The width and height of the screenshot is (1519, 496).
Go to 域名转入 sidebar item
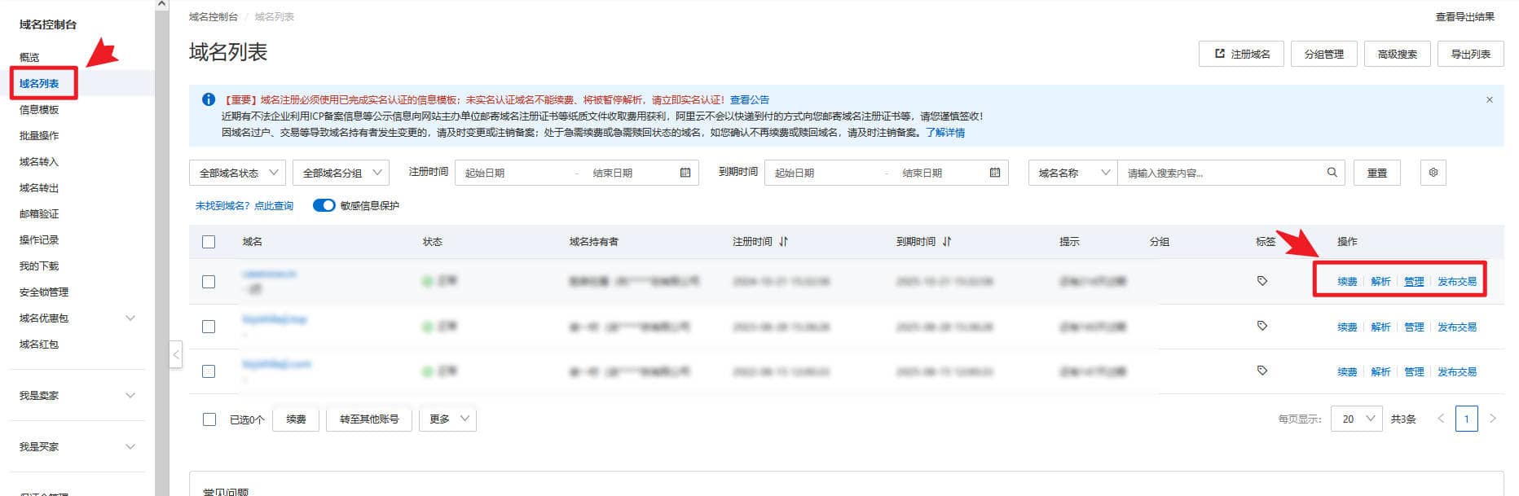click(x=39, y=161)
